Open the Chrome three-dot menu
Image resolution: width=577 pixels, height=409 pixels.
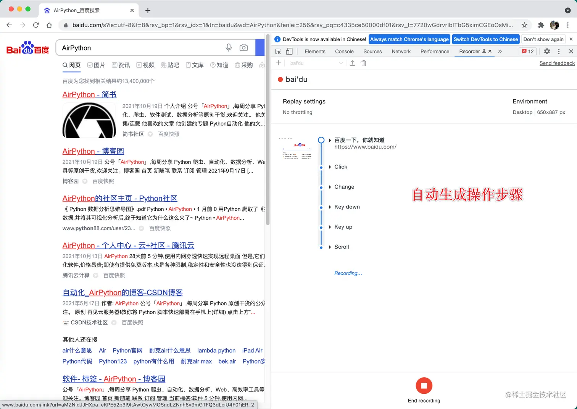point(568,25)
